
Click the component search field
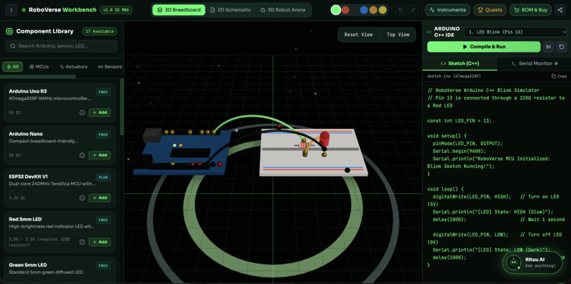[61, 46]
